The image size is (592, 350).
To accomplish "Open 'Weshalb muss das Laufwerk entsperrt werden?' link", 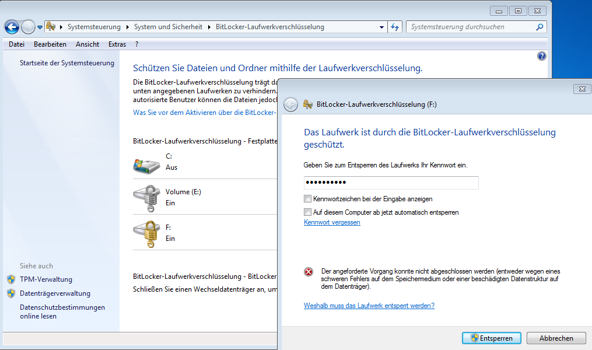I will (x=369, y=306).
